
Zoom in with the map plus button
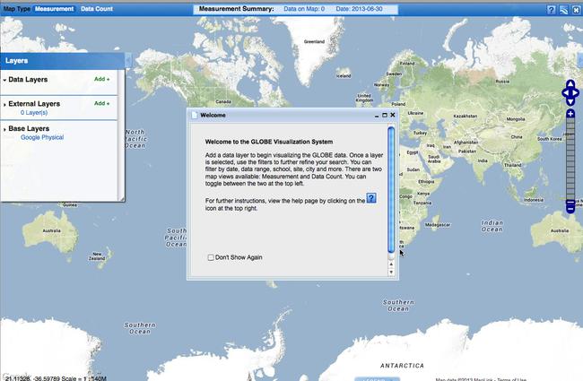[x=570, y=114]
